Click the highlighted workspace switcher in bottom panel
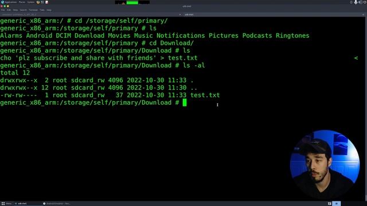Image resolution: width=367 pixels, height=206 pixels. pos(337,204)
